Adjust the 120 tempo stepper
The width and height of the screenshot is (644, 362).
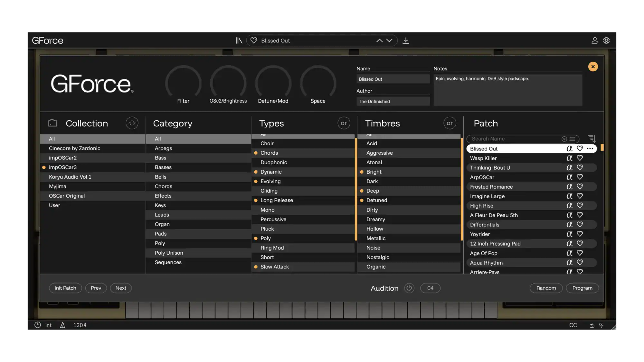tap(80, 325)
